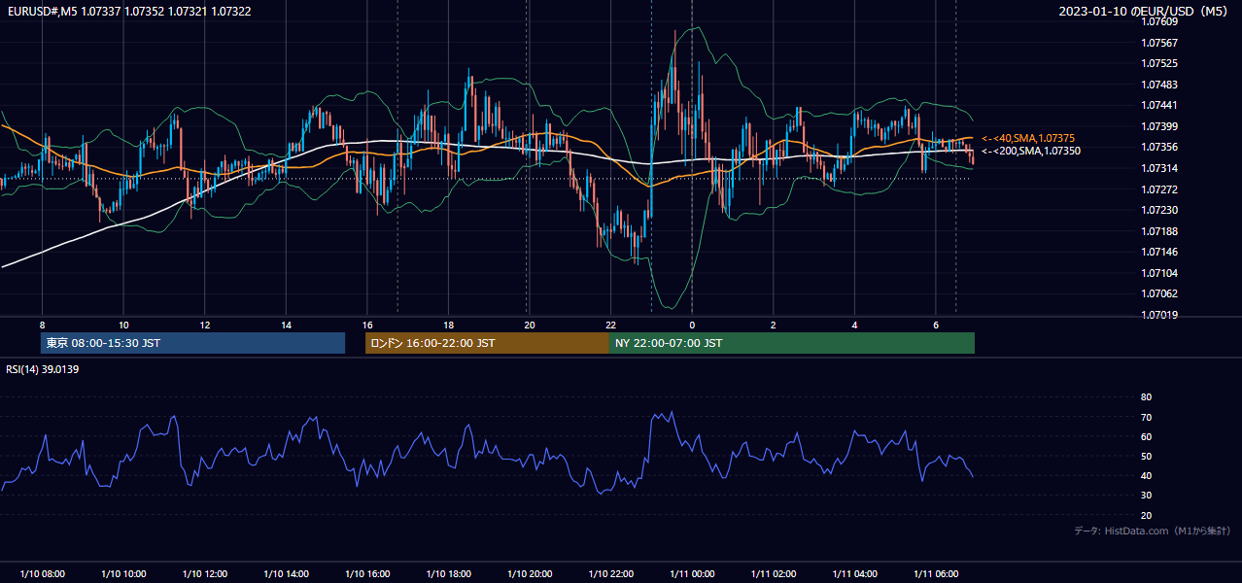This screenshot has height=583, width=1242.
Task: Click price axis value 1.07441
Action: point(1159,105)
